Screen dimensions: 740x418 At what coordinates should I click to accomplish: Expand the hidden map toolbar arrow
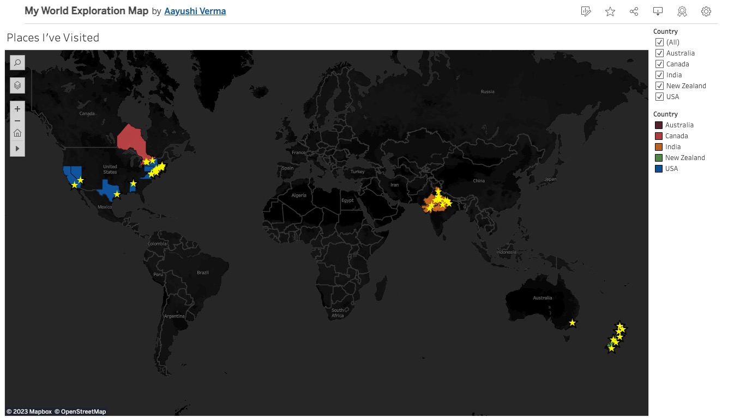tap(17, 148)
